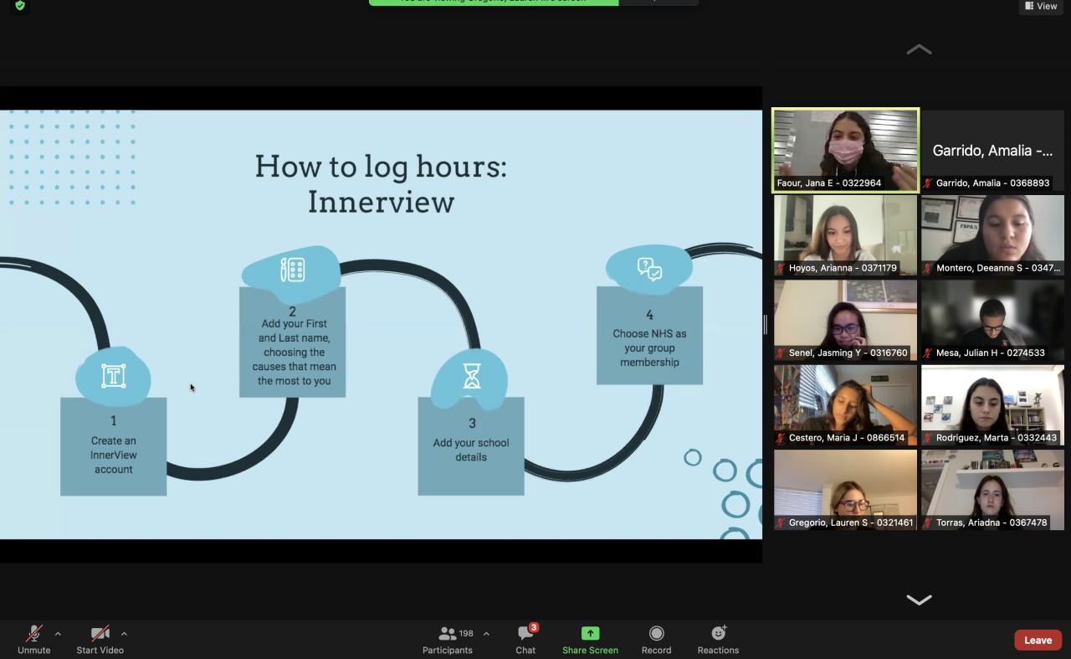Click "Create an InnerView account" step text

tap(114, 455)
